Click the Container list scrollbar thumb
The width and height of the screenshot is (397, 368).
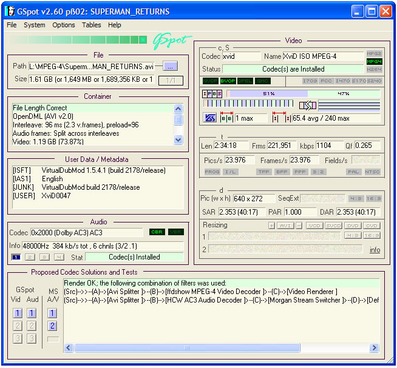pos(178,119)
